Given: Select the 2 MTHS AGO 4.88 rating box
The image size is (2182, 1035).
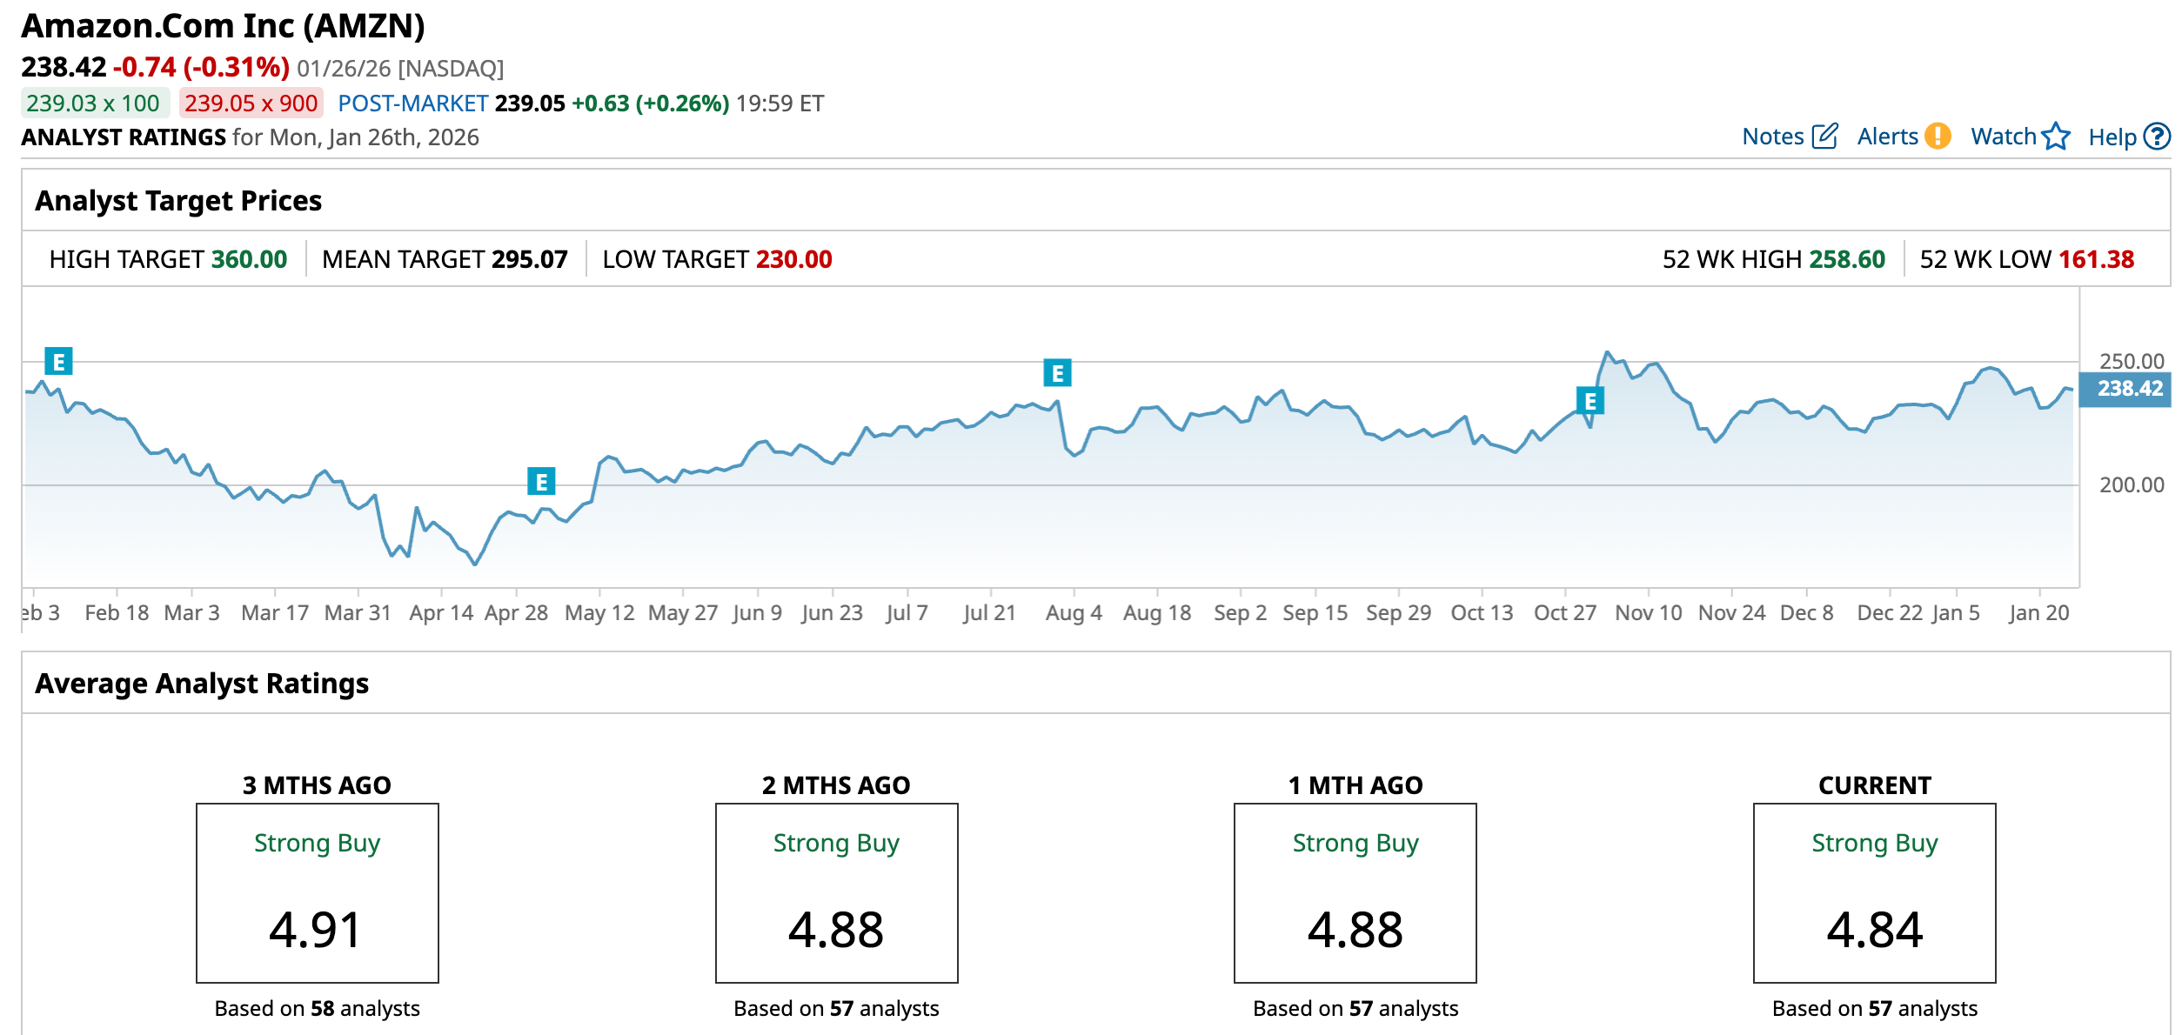Looking at the screenshot, I should (x=836, y=893).
